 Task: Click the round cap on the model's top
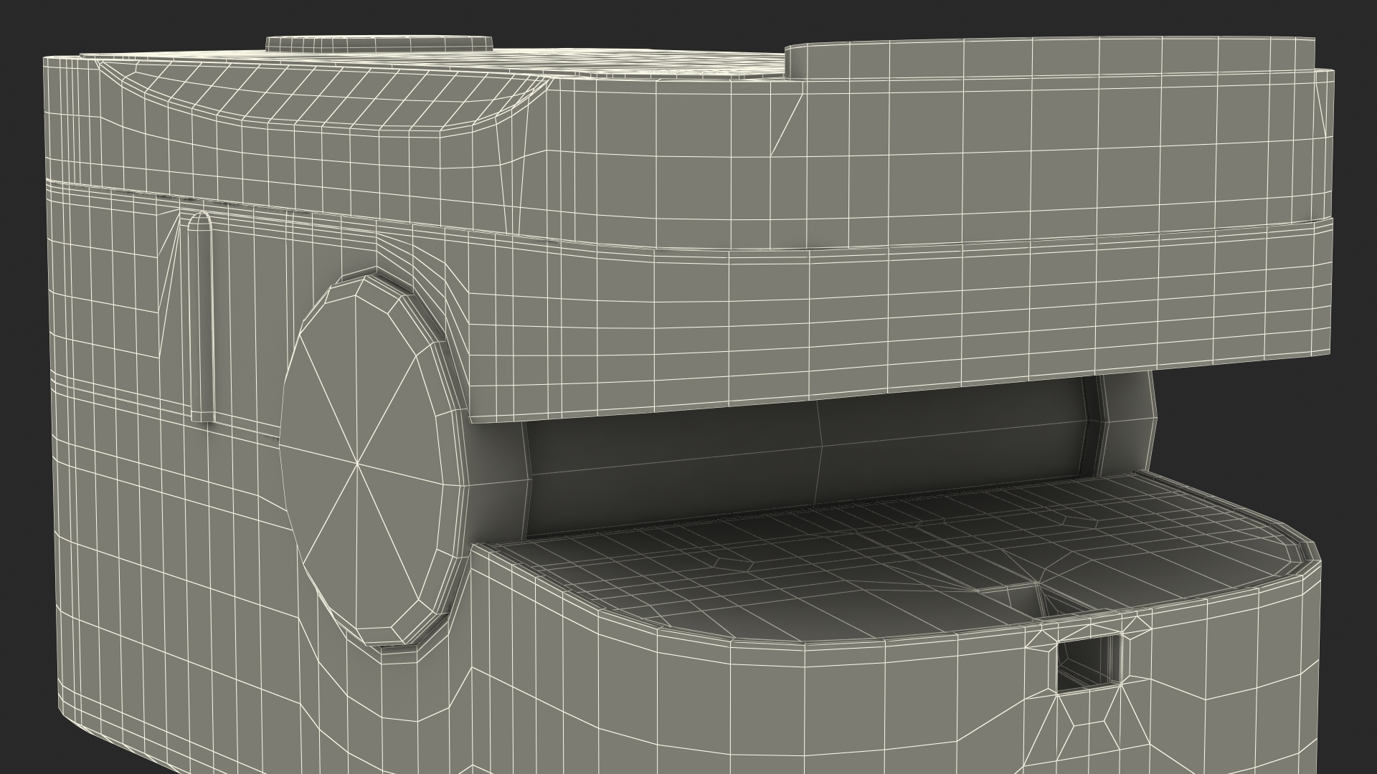(379, 44)
